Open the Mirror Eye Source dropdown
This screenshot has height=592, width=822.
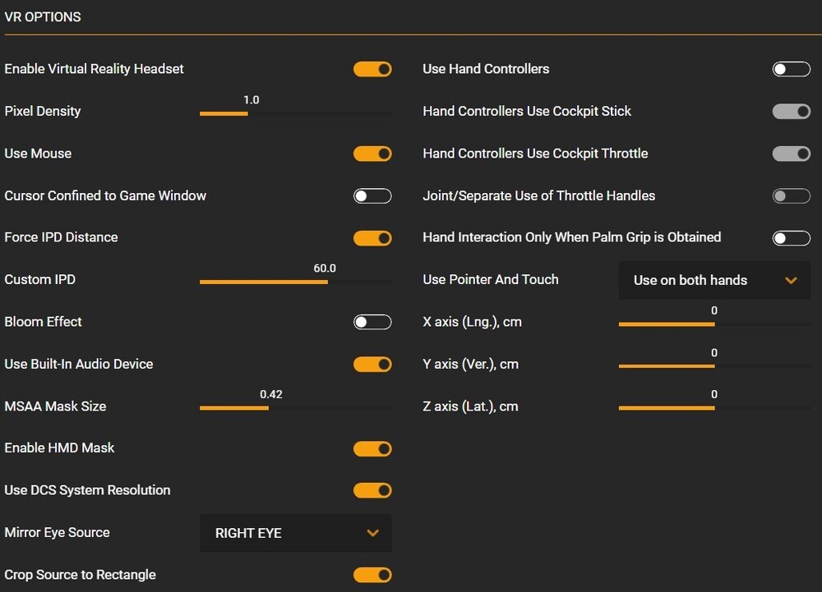296,533
